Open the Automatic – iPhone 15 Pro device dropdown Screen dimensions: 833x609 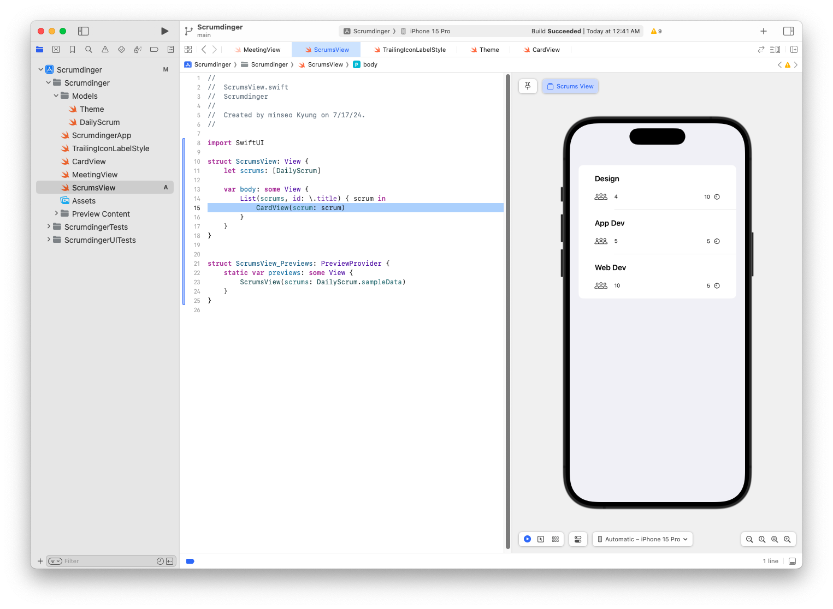click(642, 539)
